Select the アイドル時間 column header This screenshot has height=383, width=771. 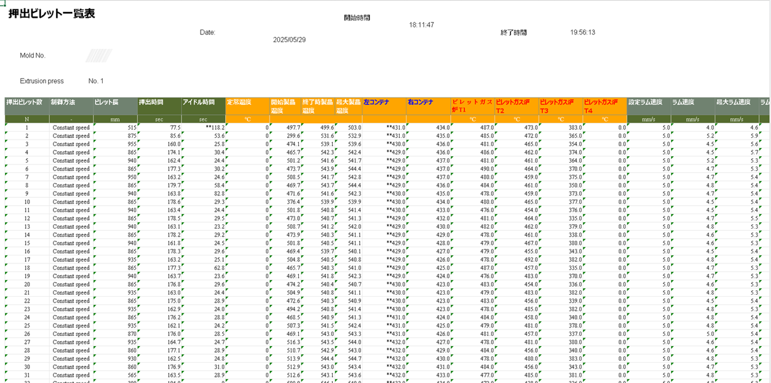click(203, 106)
